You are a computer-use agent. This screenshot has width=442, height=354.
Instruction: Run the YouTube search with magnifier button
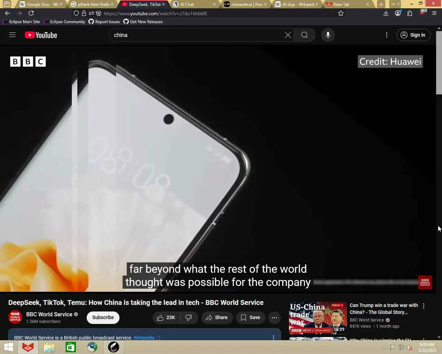coord(304,35)
